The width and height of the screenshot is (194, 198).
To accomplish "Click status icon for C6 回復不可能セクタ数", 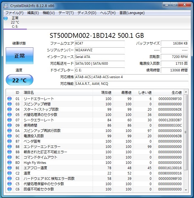I will [x=9, y=189].
